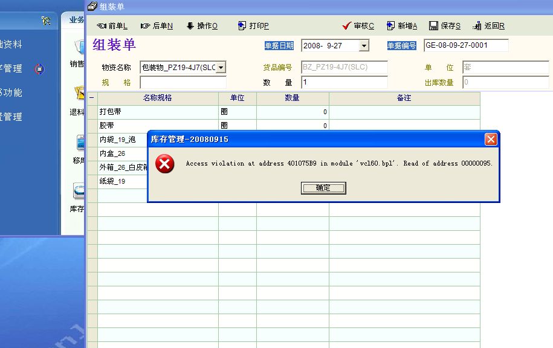553x348 pixels.
Task: Click the 后单 (next order) toolbar icon
Action: (x=145, y=26)
